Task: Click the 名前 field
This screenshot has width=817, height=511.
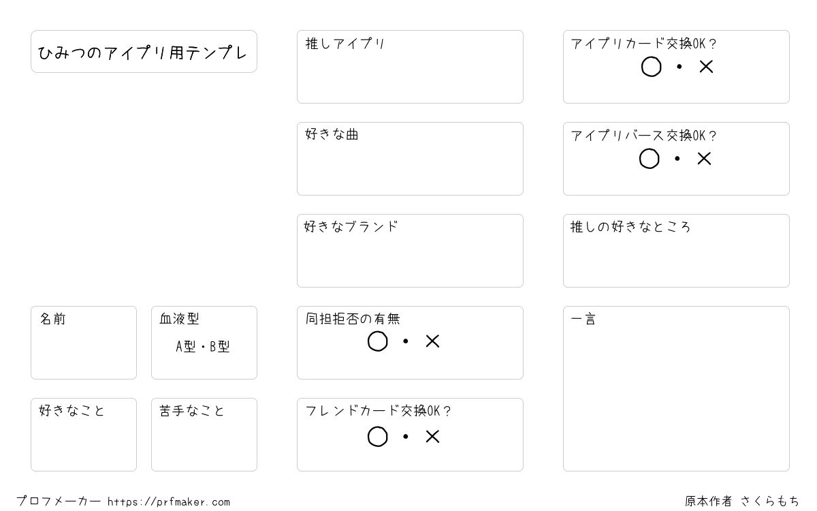Action: coord(84,343)
